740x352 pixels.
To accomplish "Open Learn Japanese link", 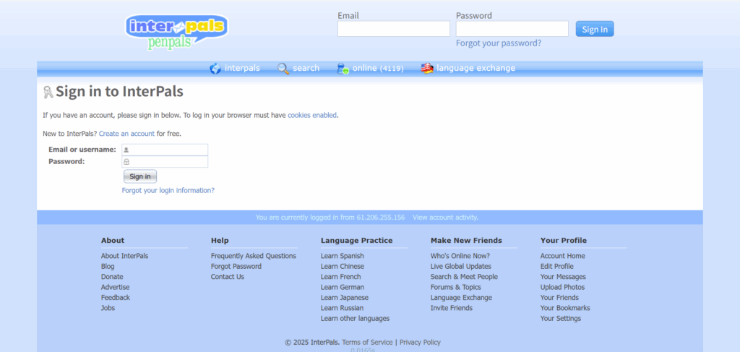I will (345, 297).
